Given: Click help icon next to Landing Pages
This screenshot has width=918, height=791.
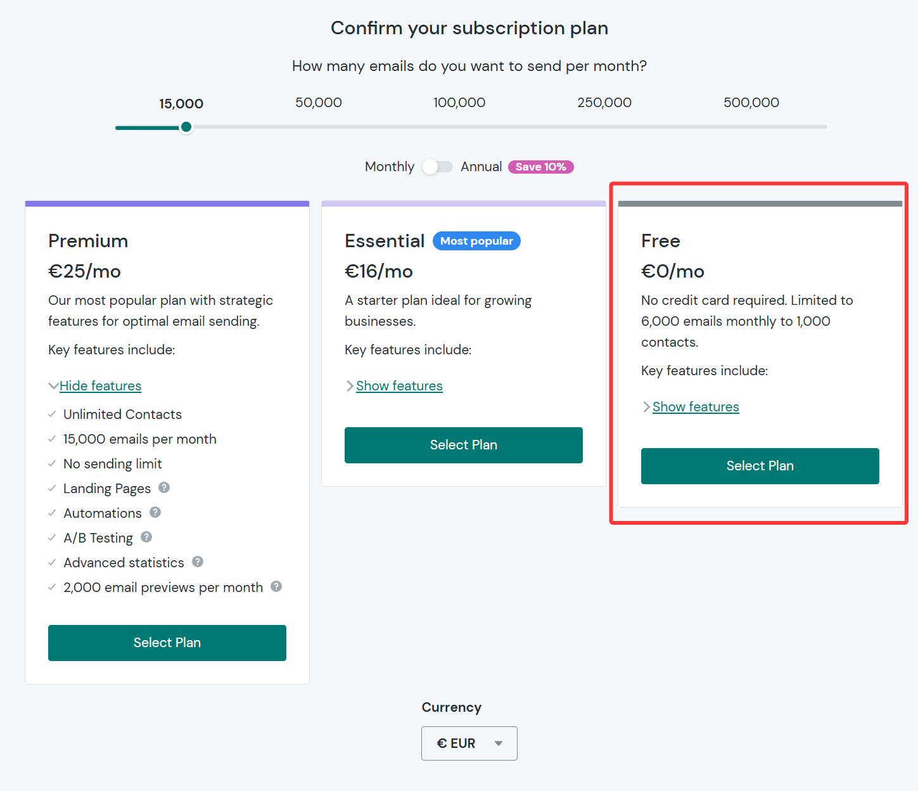Looking at the screenshot, I should tap(164, 487).
